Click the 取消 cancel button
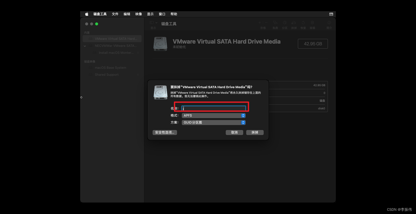Screen dimensions: 416x214 234,133
